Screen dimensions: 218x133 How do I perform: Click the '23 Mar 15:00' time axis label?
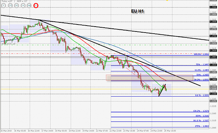click(129, 131)
